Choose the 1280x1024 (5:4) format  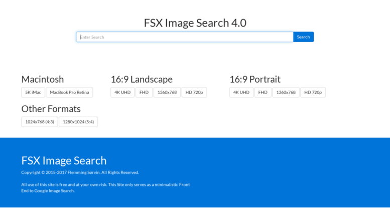pos(78,122)
